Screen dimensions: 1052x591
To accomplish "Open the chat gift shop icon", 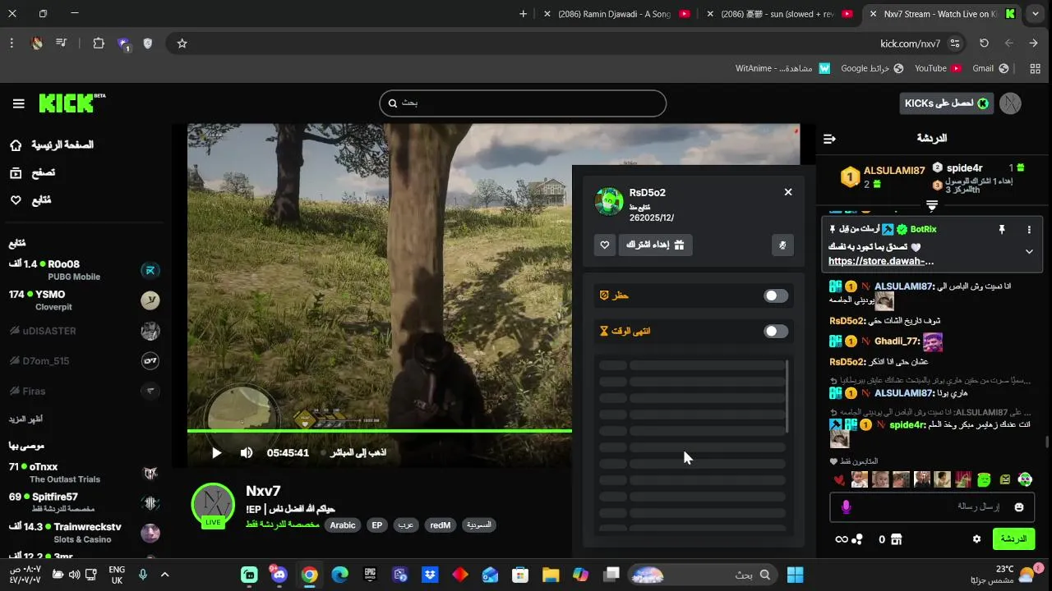I will coord(897,539).
